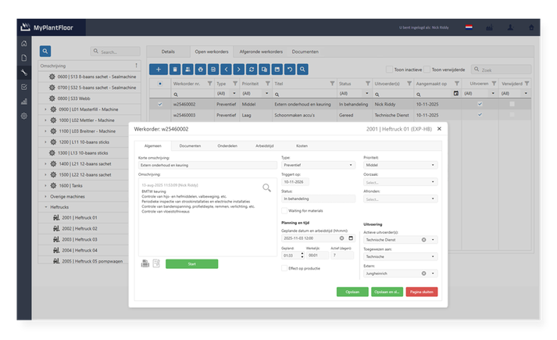
Task: Go to previous record with left chevron
Action: [x=226, y=70]
